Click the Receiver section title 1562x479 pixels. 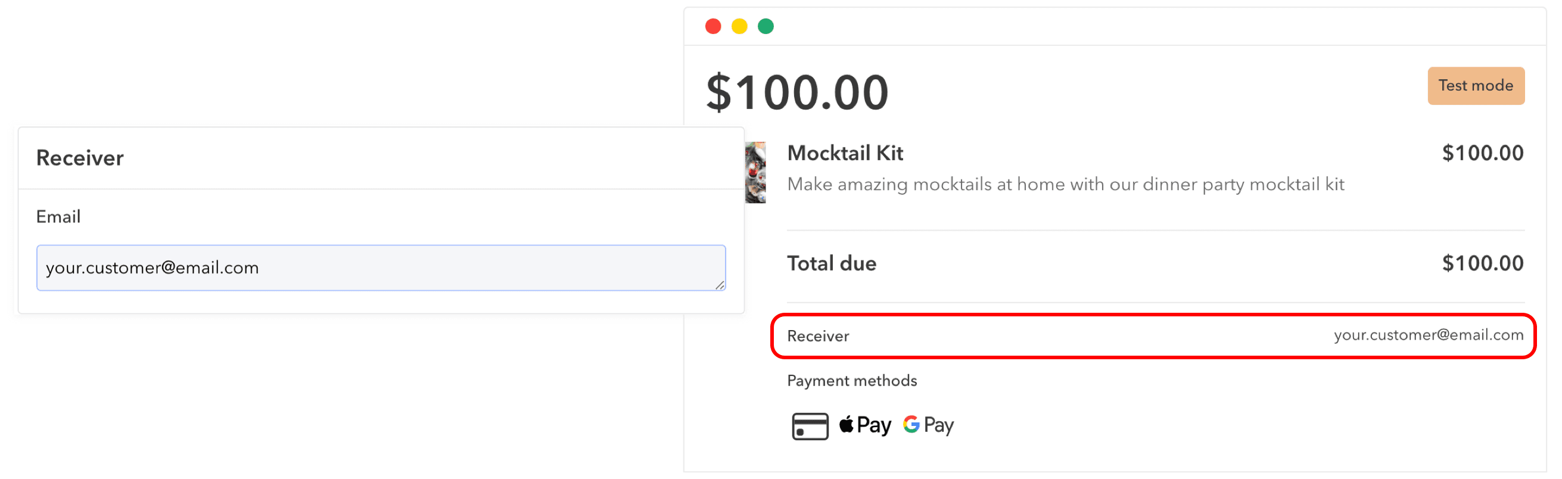(x=79, y=158)
